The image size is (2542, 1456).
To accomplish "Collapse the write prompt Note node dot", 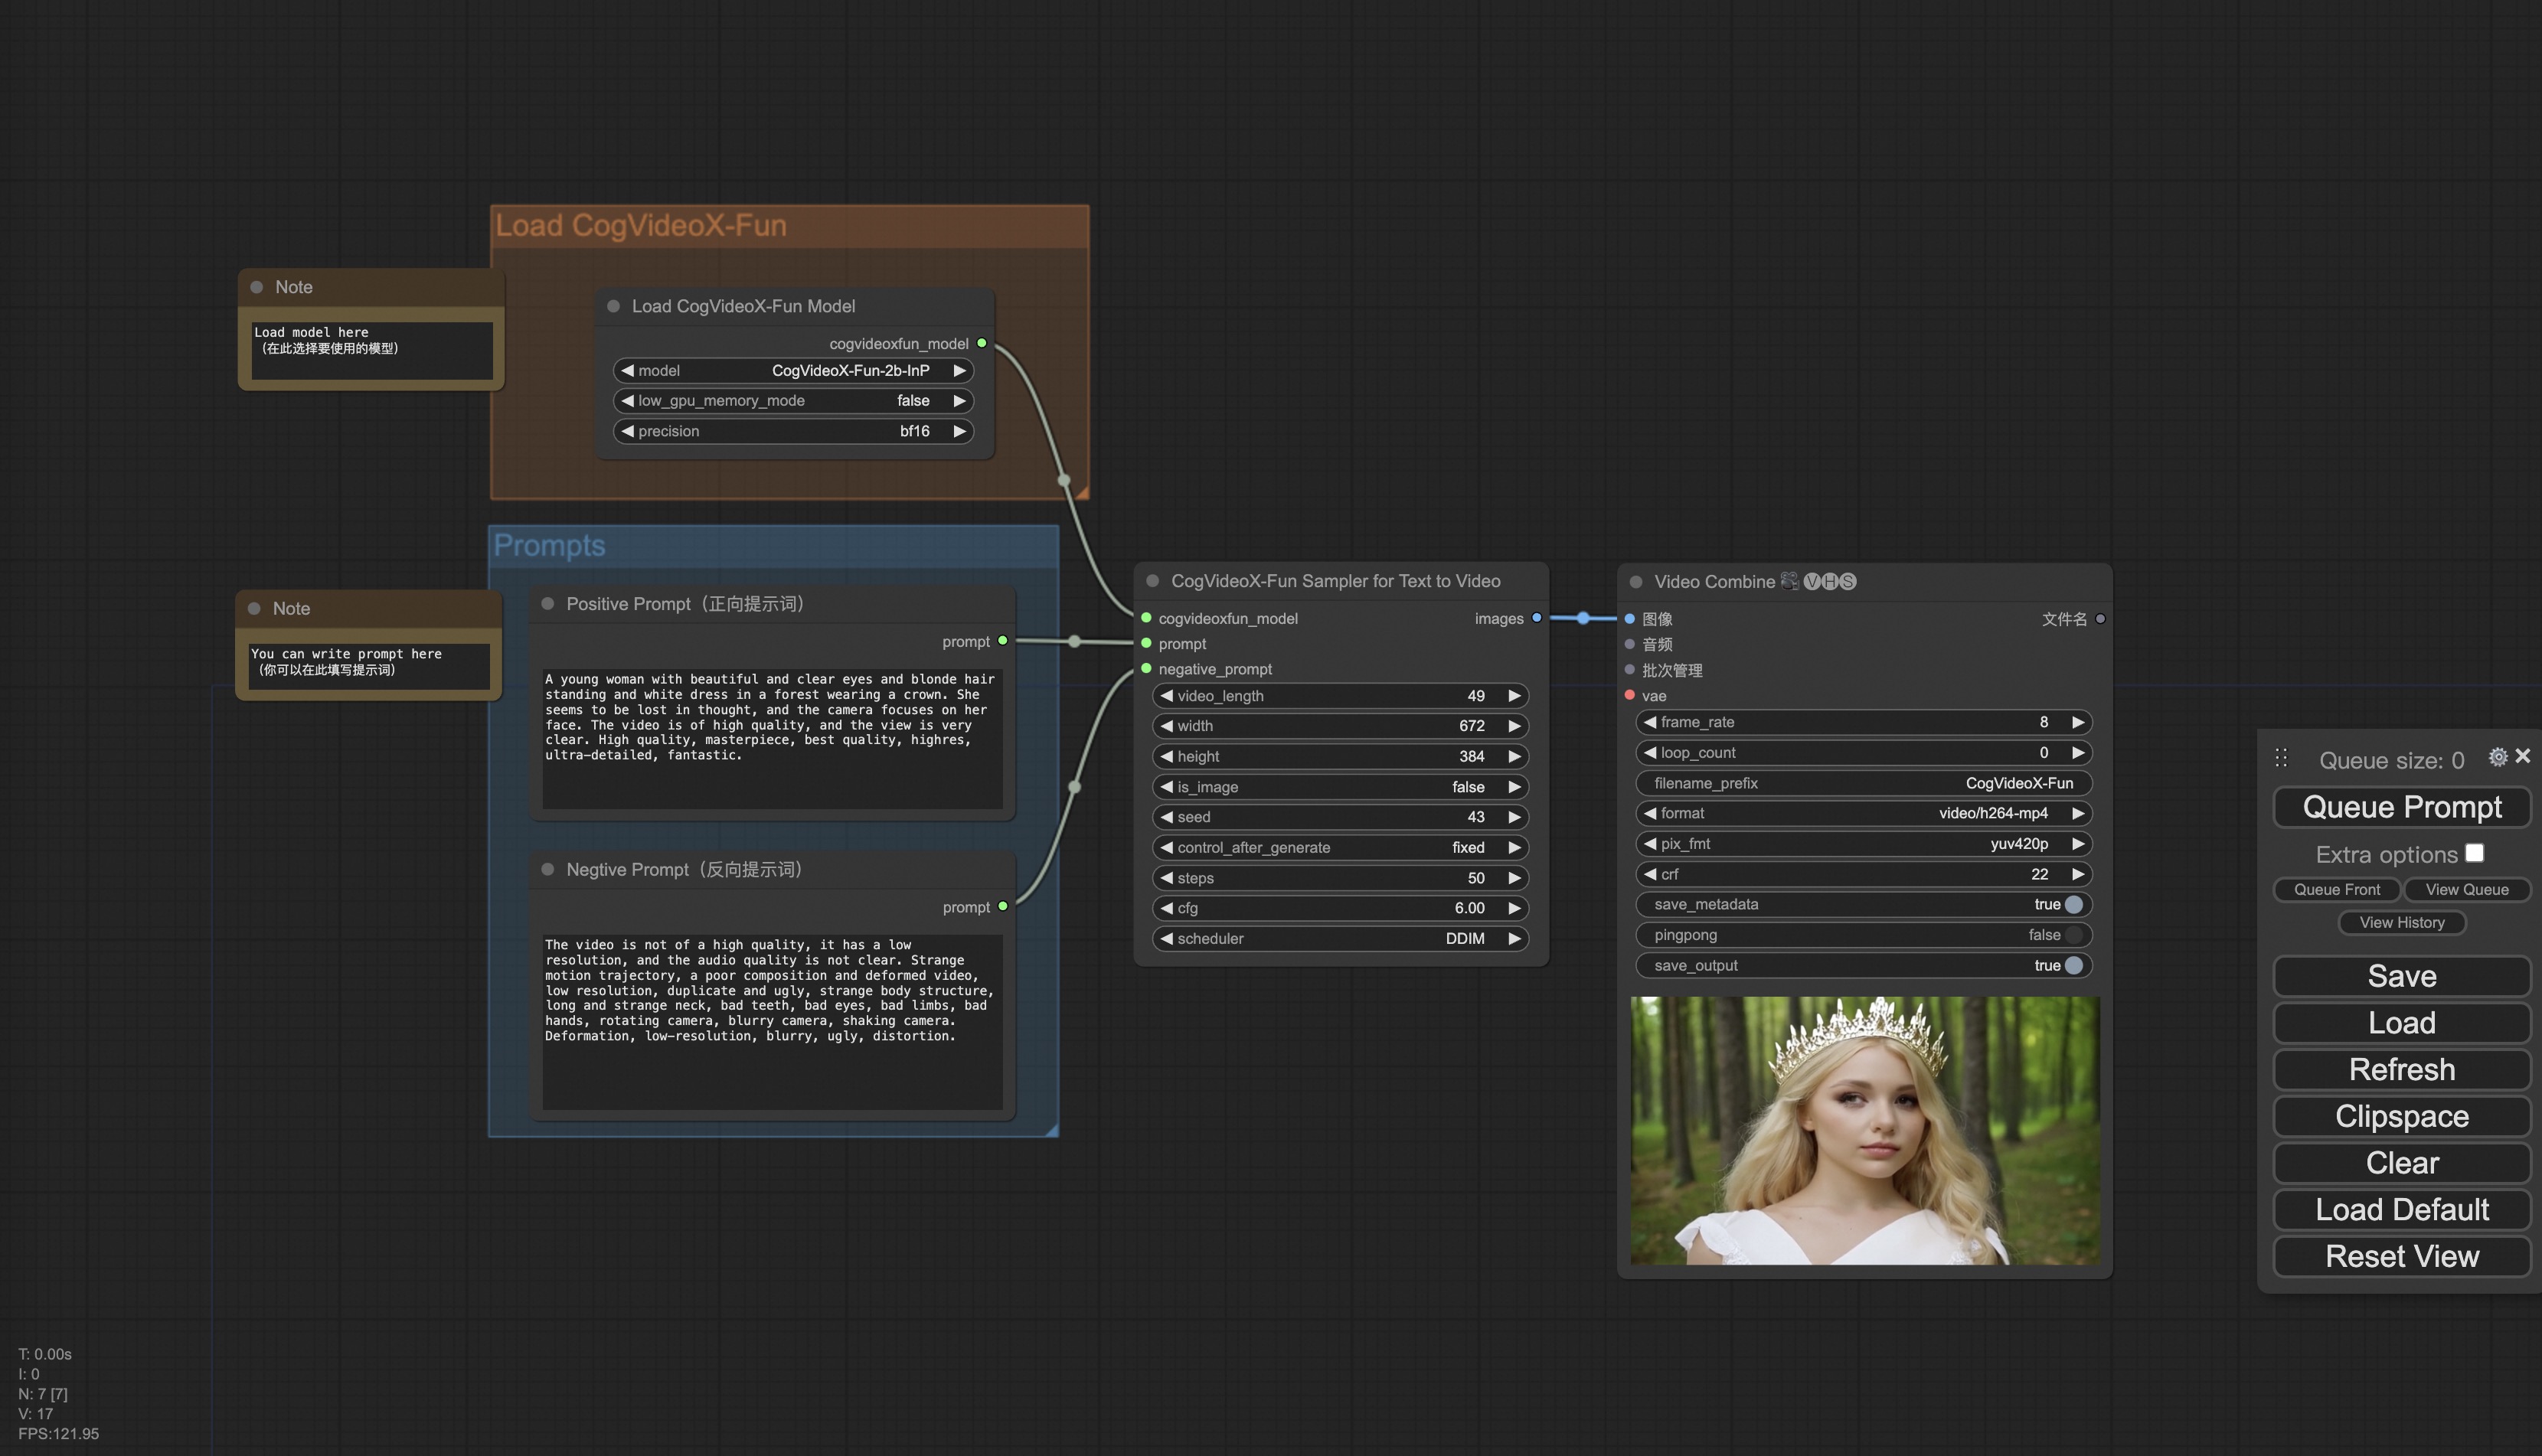I will pyautogui.click(x=254, y=608).
